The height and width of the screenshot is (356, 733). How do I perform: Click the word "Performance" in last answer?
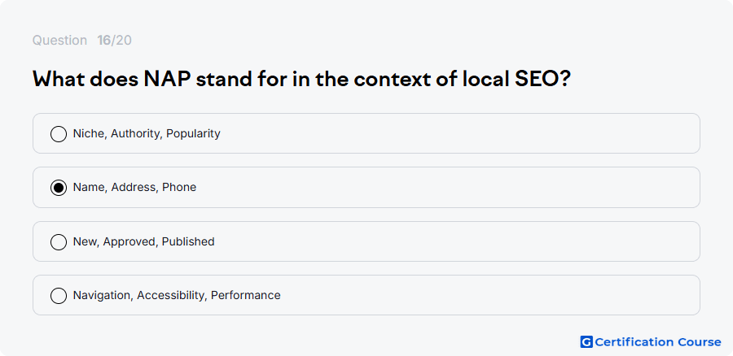[x=245, y=295]
